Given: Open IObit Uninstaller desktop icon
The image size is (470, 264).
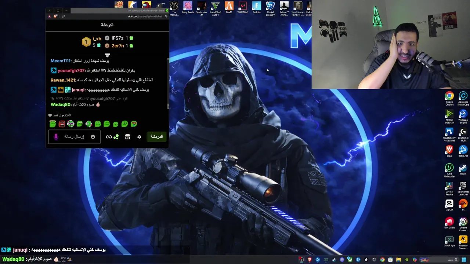Looking at the screenshot, I should [x=449, y=170].
